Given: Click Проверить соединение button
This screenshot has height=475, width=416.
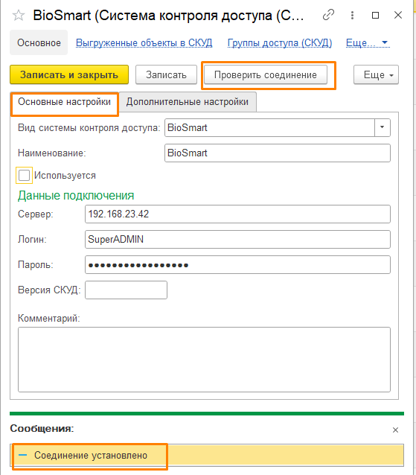Looking at the screenshot, I should (x=266, y=74).
